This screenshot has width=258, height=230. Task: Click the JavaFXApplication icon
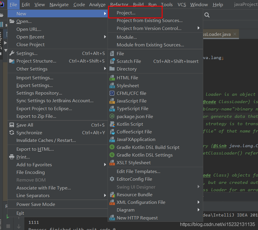tap(112, 139)
